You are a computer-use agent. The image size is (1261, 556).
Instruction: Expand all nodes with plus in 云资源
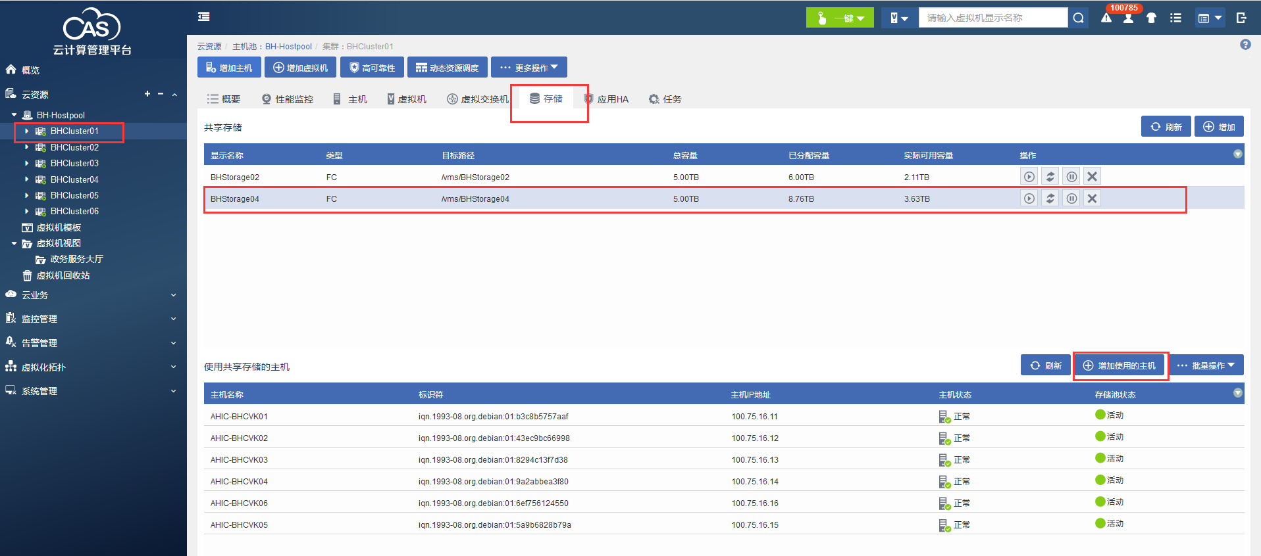click(147, 94)
